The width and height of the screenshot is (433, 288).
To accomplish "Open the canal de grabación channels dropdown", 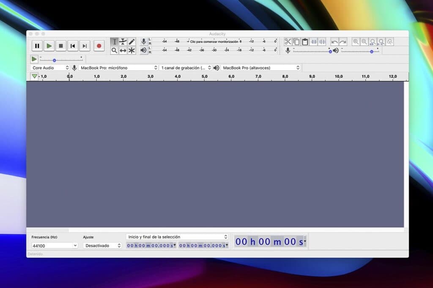I will click(x=186, y=68).
